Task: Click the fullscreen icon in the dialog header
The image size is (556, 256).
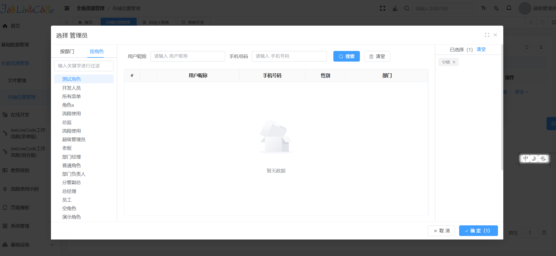Action: (487, 35)
